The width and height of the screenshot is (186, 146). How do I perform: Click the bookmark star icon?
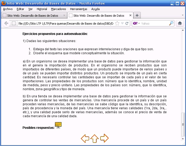tap(117, 23)
